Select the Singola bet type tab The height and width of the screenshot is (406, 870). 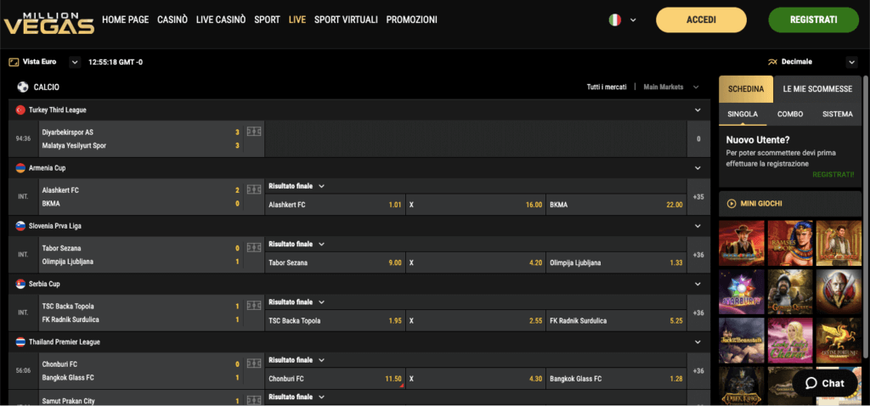(743, 115)
